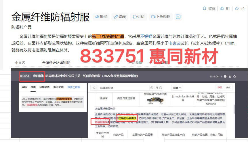
Task: Click the 金属纤维防辐射服 page title
Action: pyautogui.click(x=50, y=17)
